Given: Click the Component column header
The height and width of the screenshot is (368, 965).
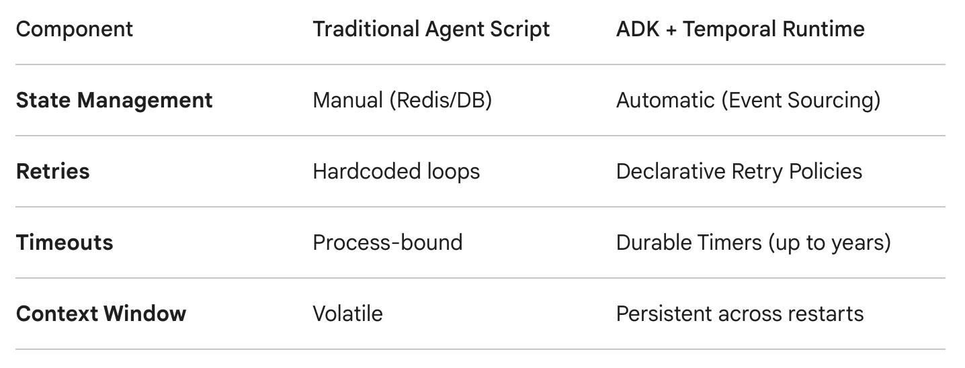Looking at the screenshot, I should tap(75, 30).
